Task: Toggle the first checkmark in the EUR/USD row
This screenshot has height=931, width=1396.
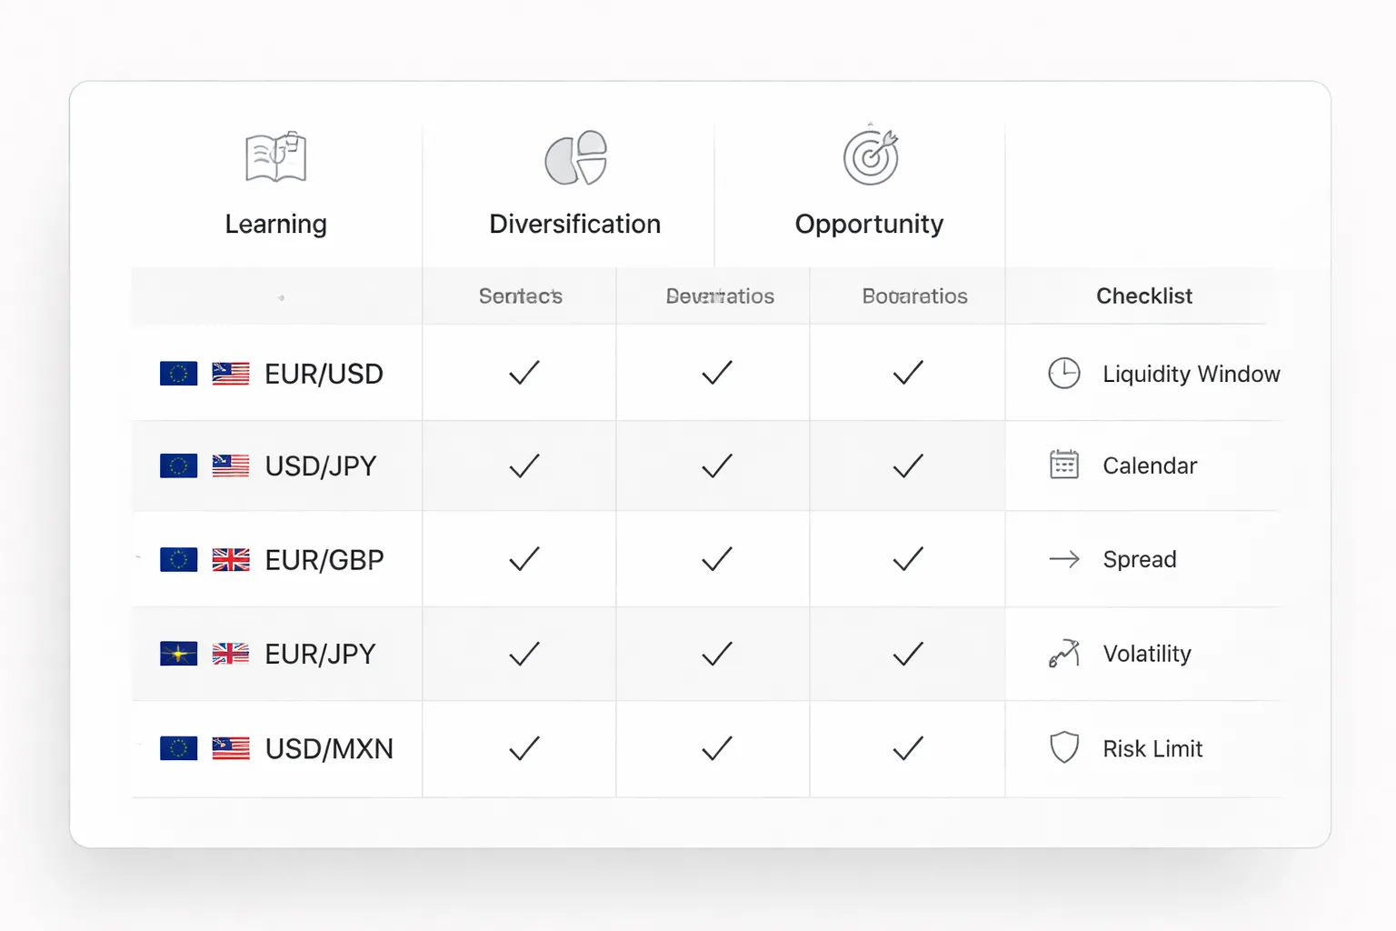Action: [523, 373]
